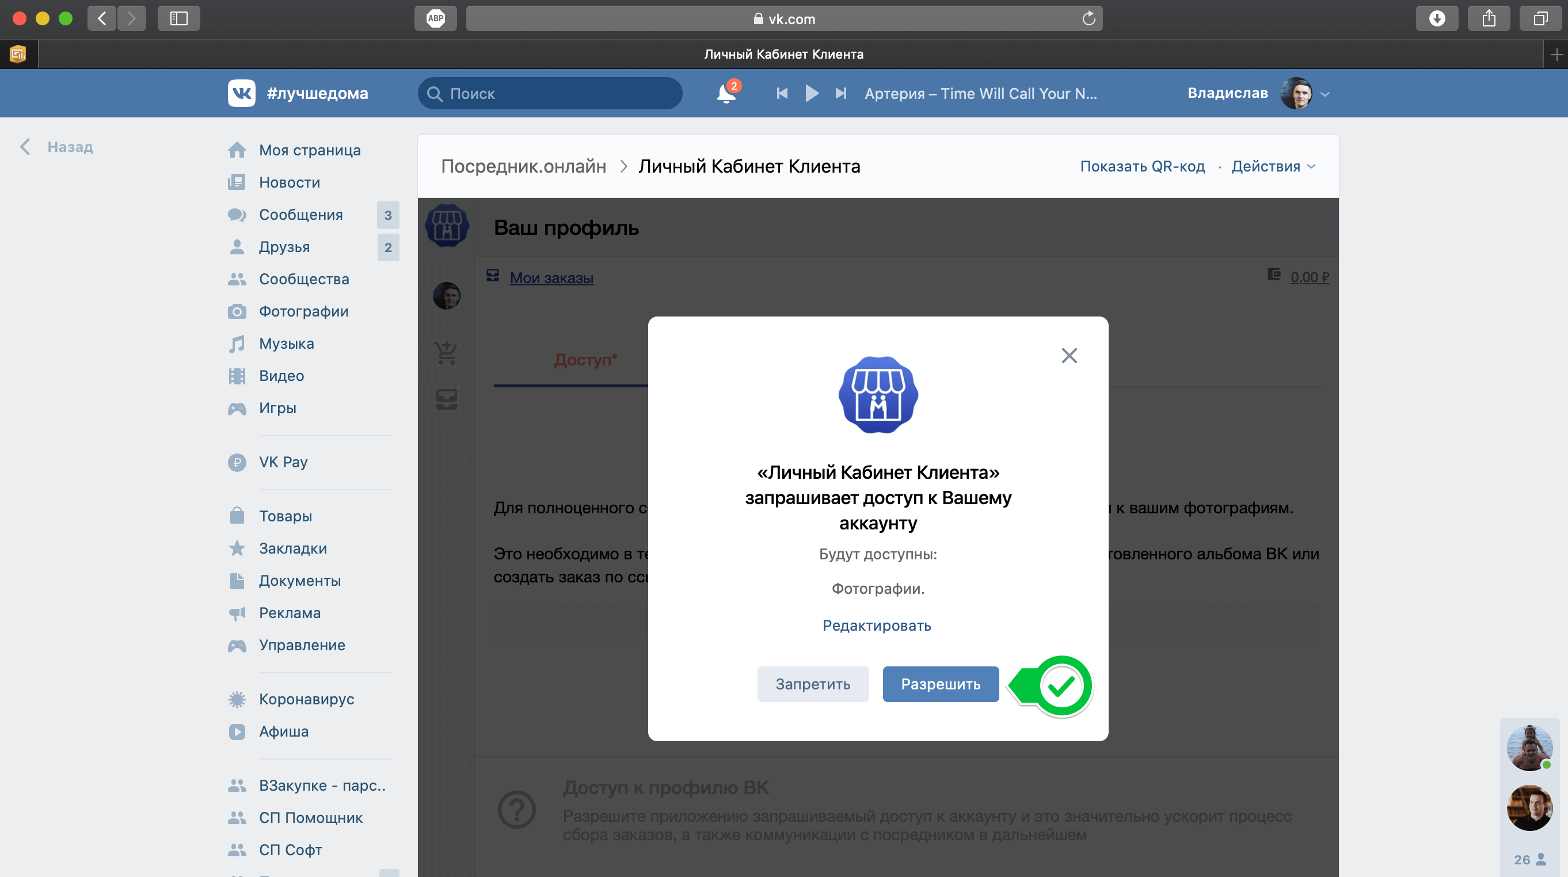Click the Поиск search field
The width and height of the screenshot is (1568, 877).
pos(550,94)
